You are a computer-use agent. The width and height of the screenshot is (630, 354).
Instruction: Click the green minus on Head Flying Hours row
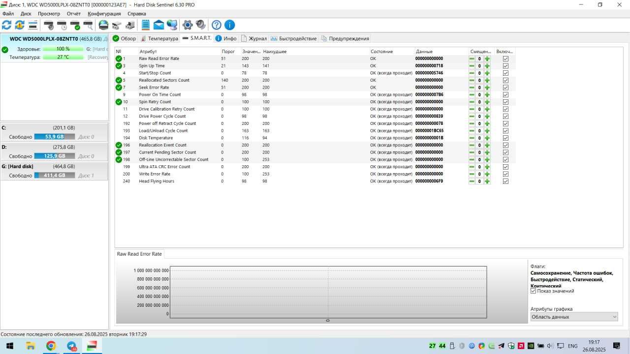coord(472,181)
